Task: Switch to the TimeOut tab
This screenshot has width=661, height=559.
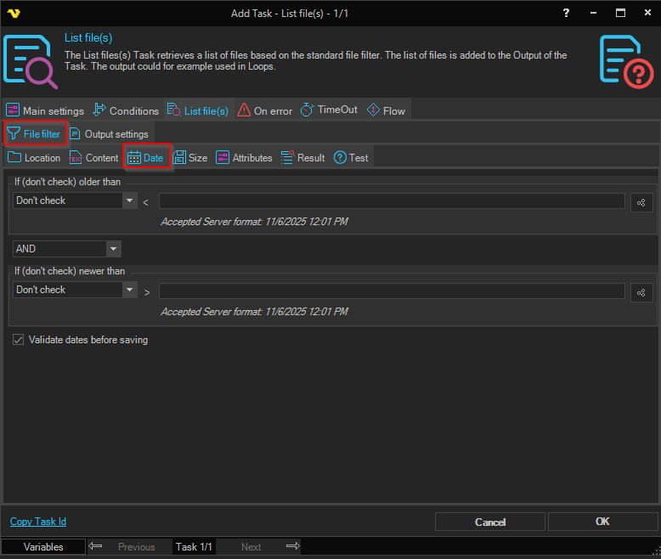Action: pos(329,110)
